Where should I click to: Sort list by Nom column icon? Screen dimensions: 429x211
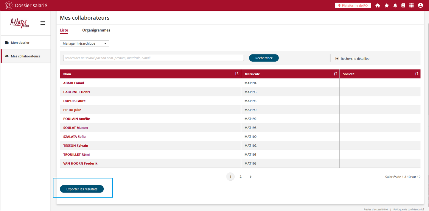(x=237, y=74)
